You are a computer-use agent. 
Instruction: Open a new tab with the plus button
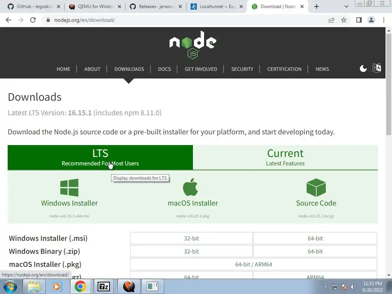317,7
